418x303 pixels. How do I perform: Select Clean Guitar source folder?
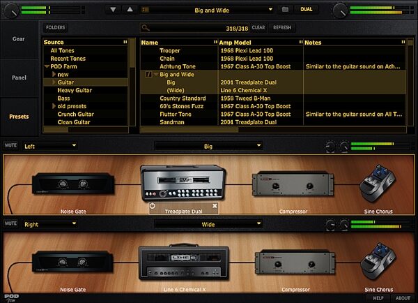pyautogui.click(x=85, y=122)
